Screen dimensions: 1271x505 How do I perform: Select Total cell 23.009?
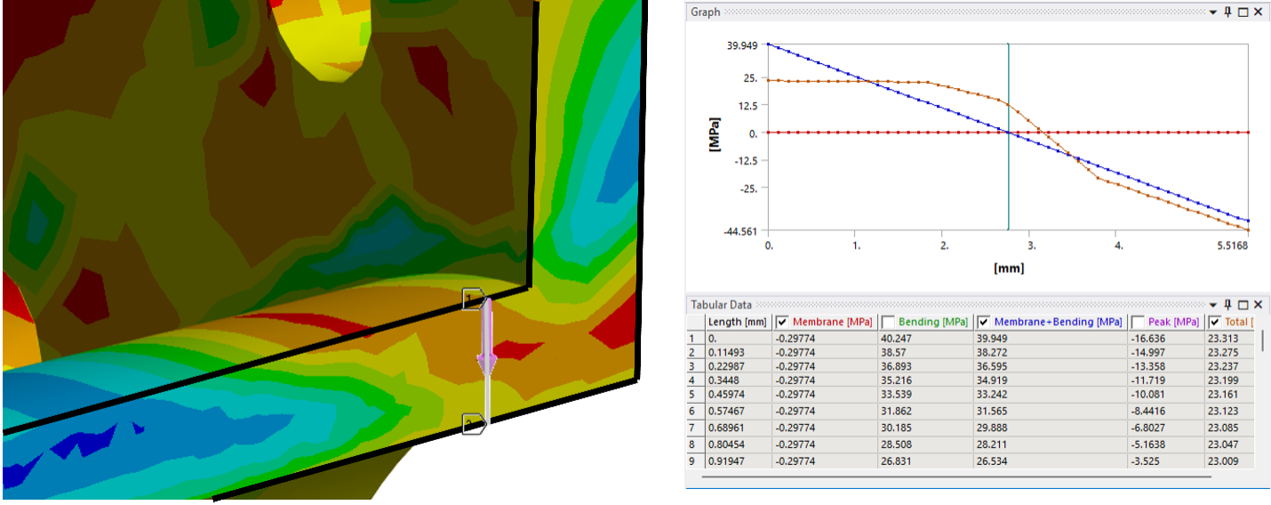click(1230, 461)
